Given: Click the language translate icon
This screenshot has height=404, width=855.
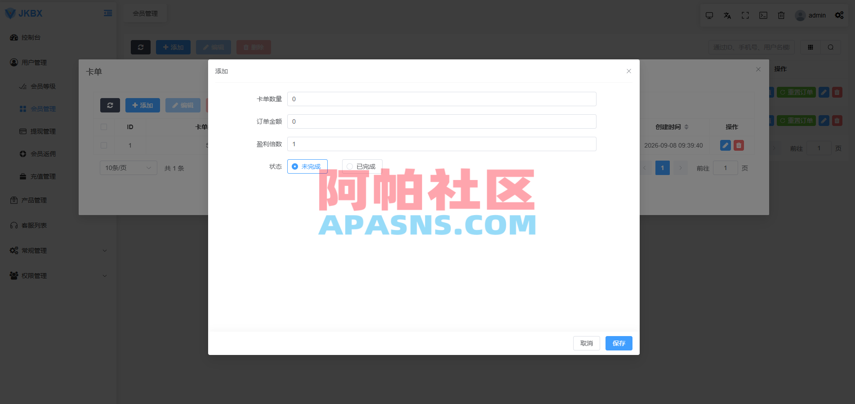Looking at the screenshot, I should point(727,15).
